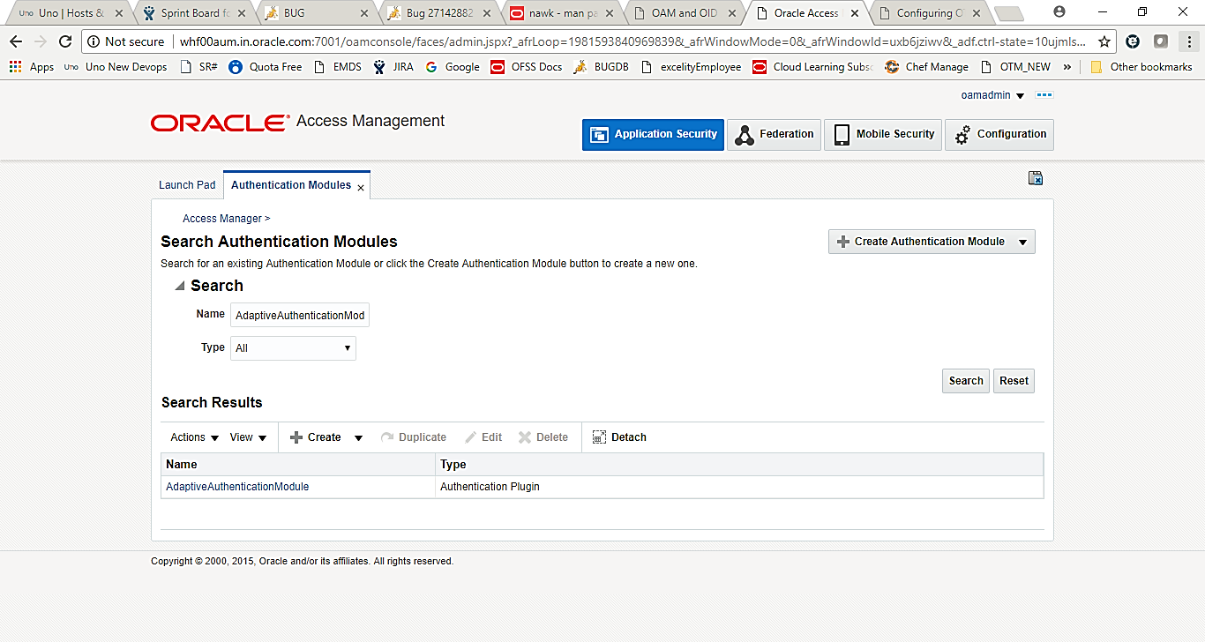Show more bookmarks with the chevron

pyautogui.click(x=1067, y=67)
